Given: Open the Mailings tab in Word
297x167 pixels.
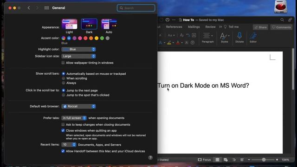Looking at the screenshot, I should click(194, 27).
